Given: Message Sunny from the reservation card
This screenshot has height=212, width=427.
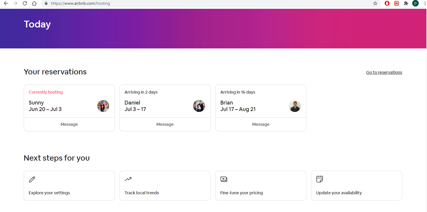Looking at the screenshot, I should click(x=69, y=124).
